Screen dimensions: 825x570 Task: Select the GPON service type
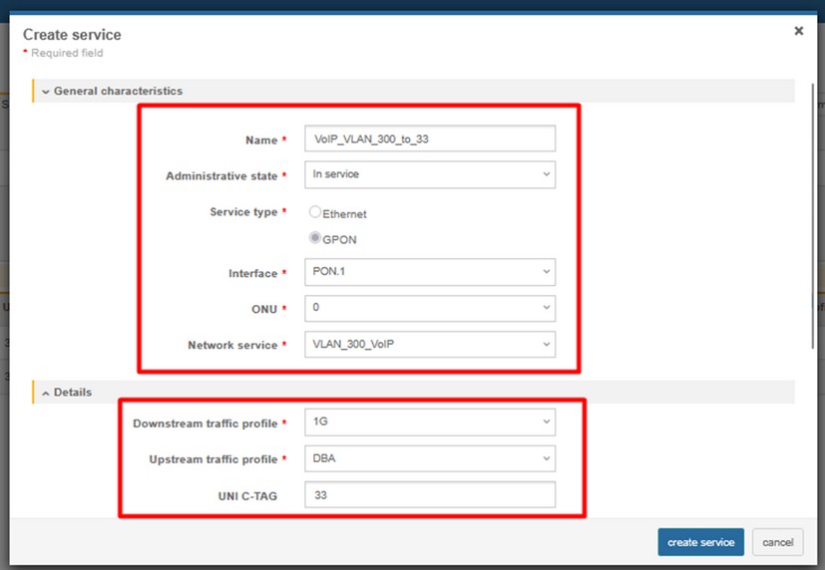click(x=315, y=238)
